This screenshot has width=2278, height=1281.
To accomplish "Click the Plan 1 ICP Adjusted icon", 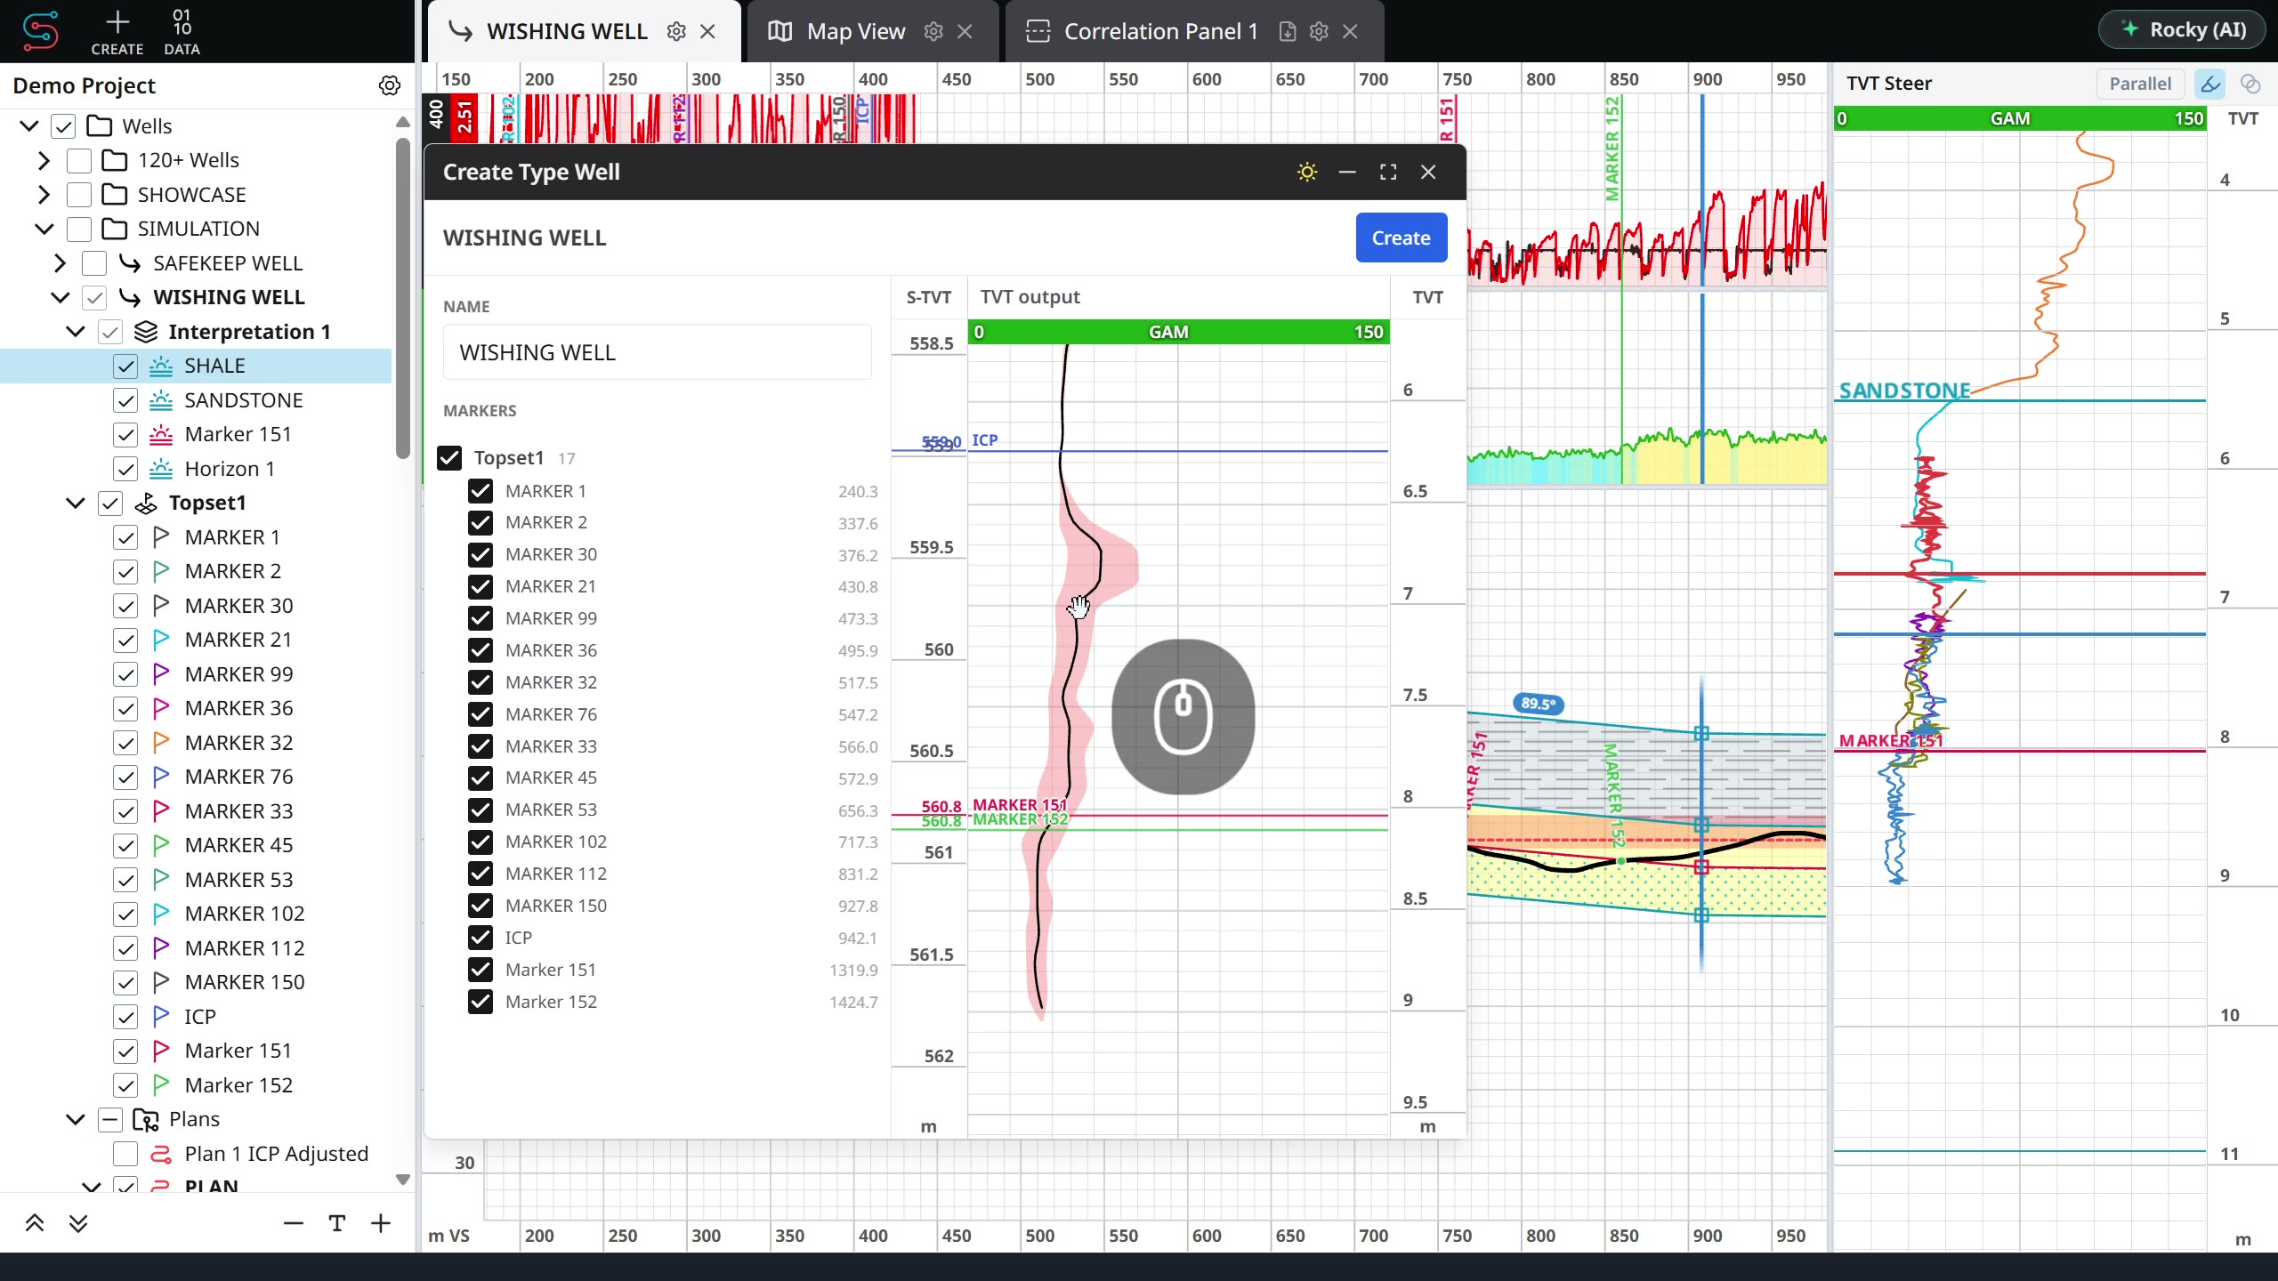I will (161, 1154).
